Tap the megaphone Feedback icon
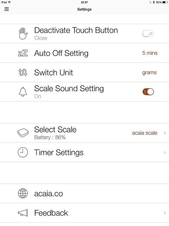 pyautogui.click(x=23, y=213)
